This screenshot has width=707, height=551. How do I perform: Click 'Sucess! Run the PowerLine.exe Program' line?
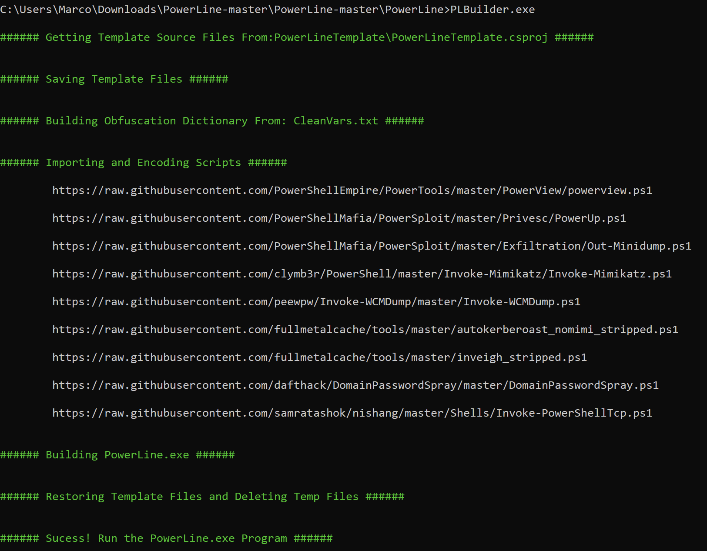tap(166, 538)
